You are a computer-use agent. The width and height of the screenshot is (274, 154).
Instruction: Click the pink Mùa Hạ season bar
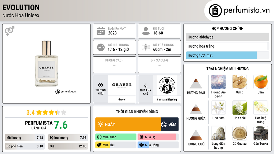pyautogui.click(x=158, y=137)
